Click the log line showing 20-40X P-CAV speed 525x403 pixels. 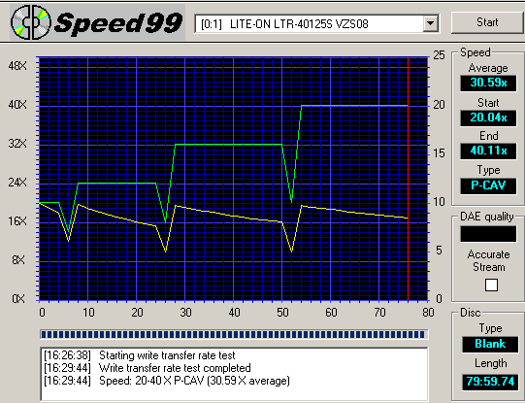167,381
